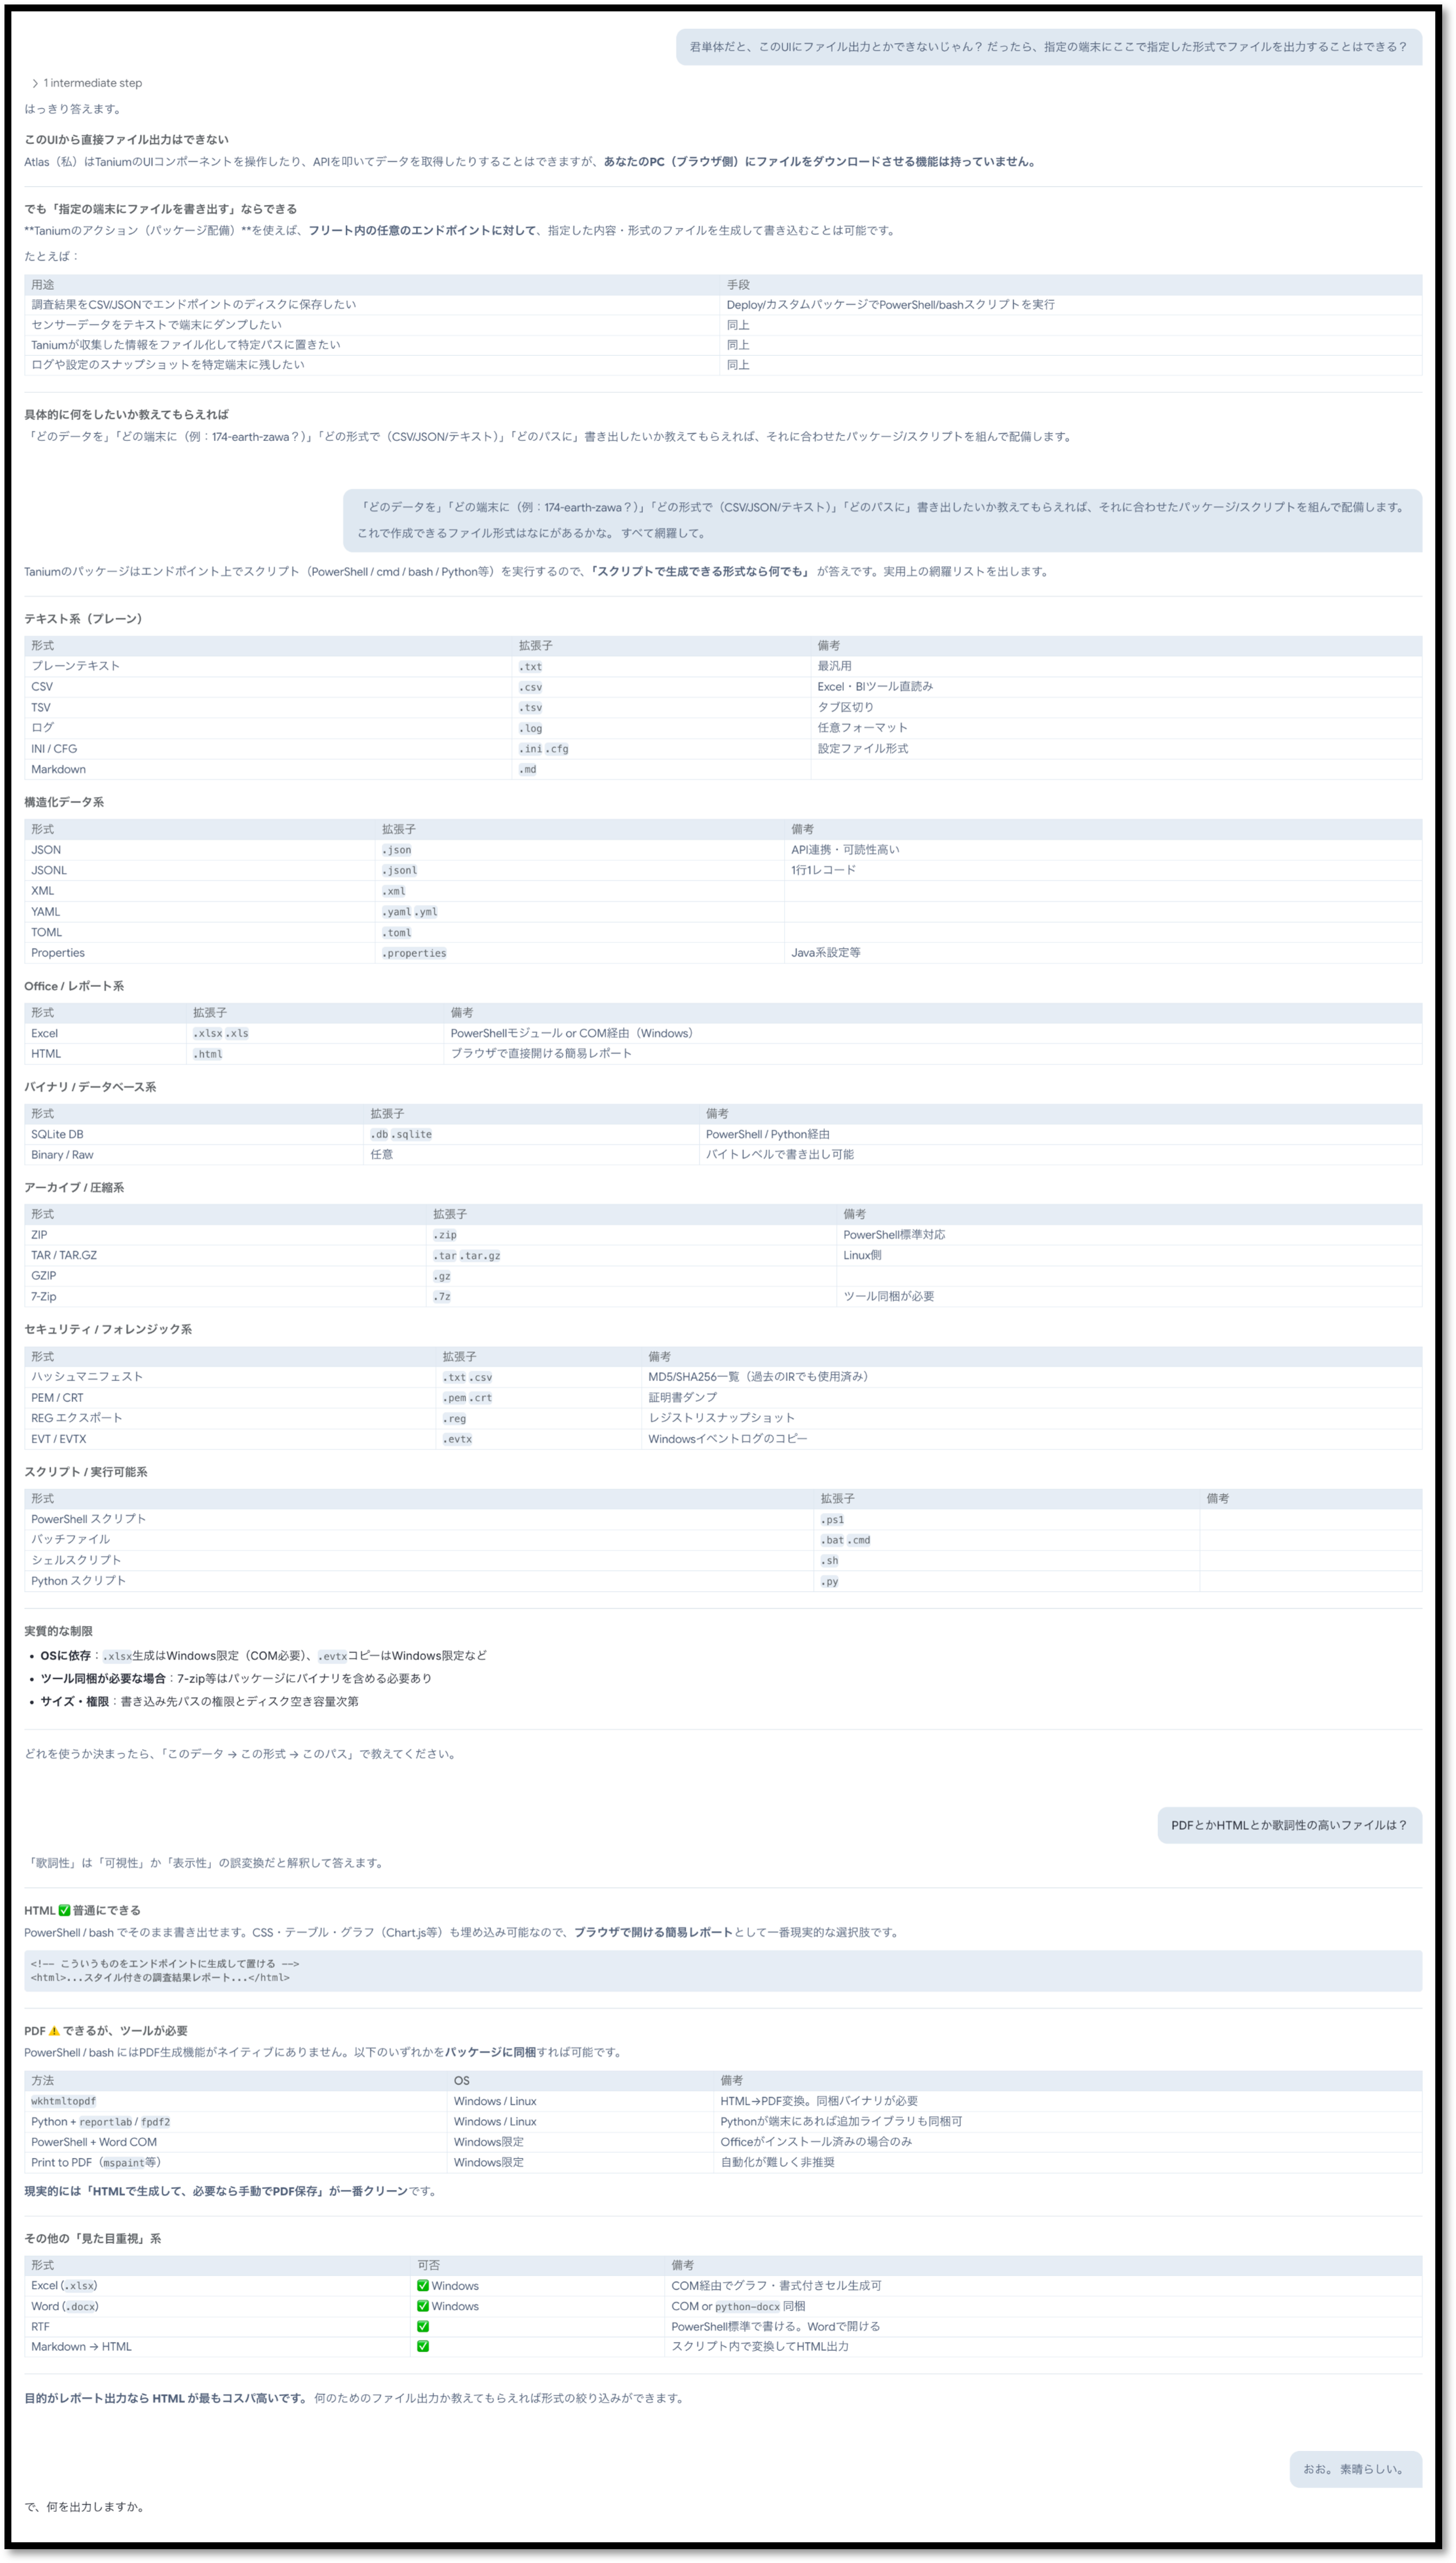Click the ".tar.gz" extension tag
The width and height of the screenshot is (1456, 2563).
480,1256
